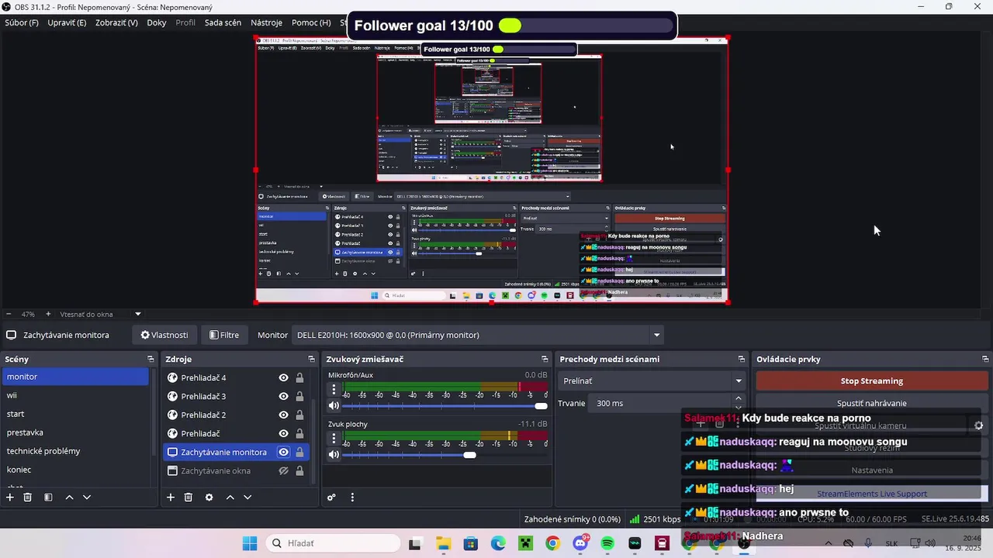Select the prestavka scene
This screenshot has width=993, height=558.
point(75,432)
